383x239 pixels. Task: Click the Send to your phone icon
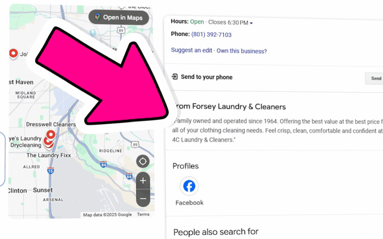tap(174, 76)
